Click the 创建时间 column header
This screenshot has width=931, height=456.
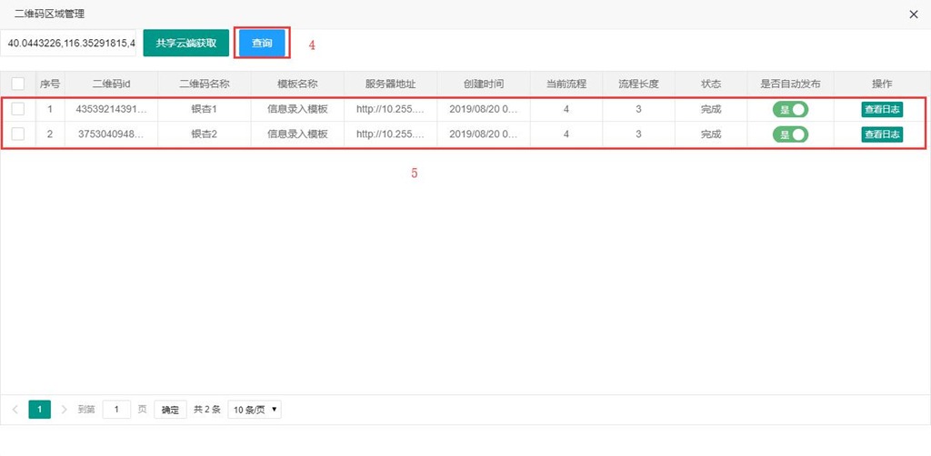pyautogui.click(x=483, y=84)
